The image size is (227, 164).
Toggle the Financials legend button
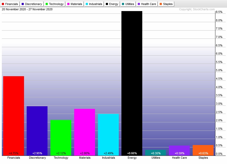tap(10, 4)
